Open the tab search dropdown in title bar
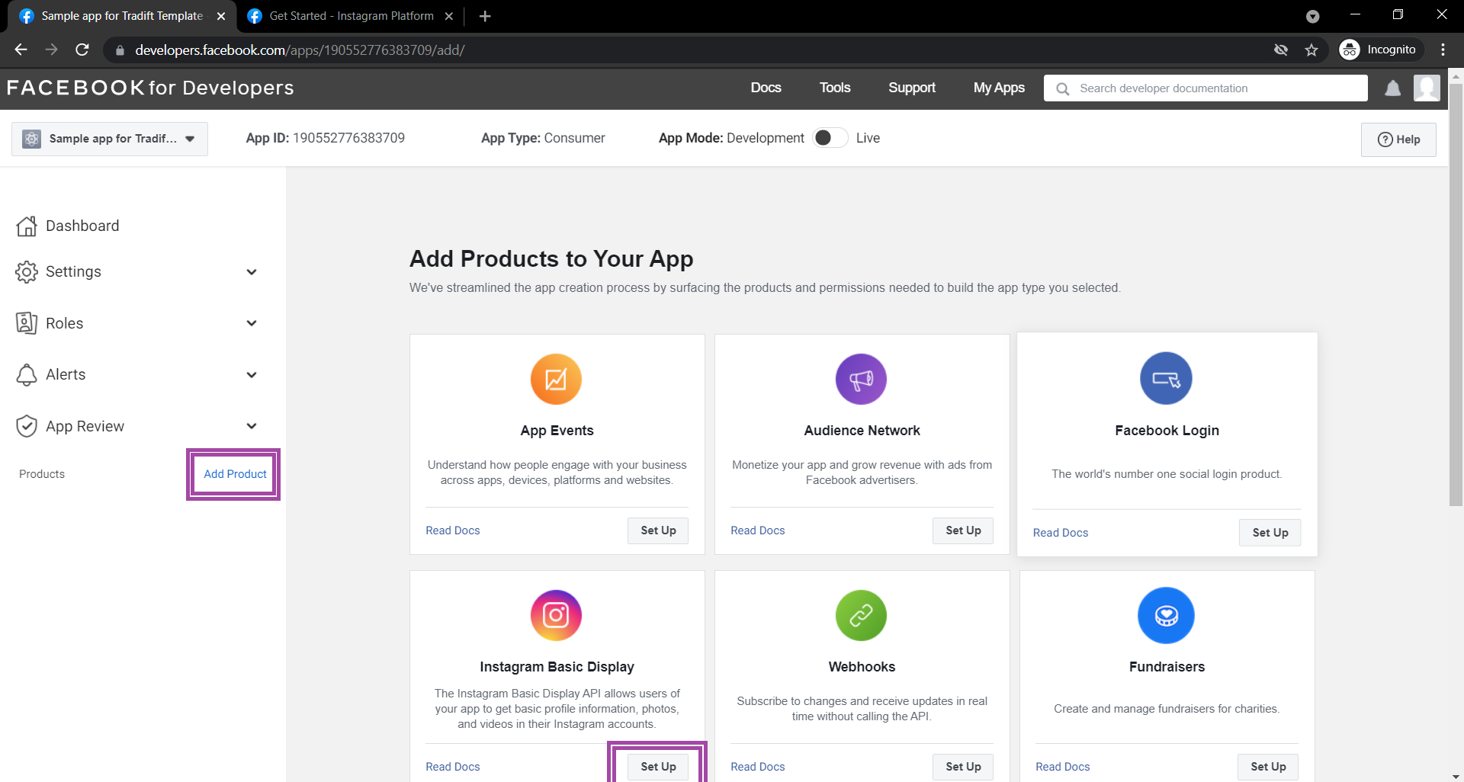The image size is (1464, 782). pyautogui.click(x=1312, y=16)
